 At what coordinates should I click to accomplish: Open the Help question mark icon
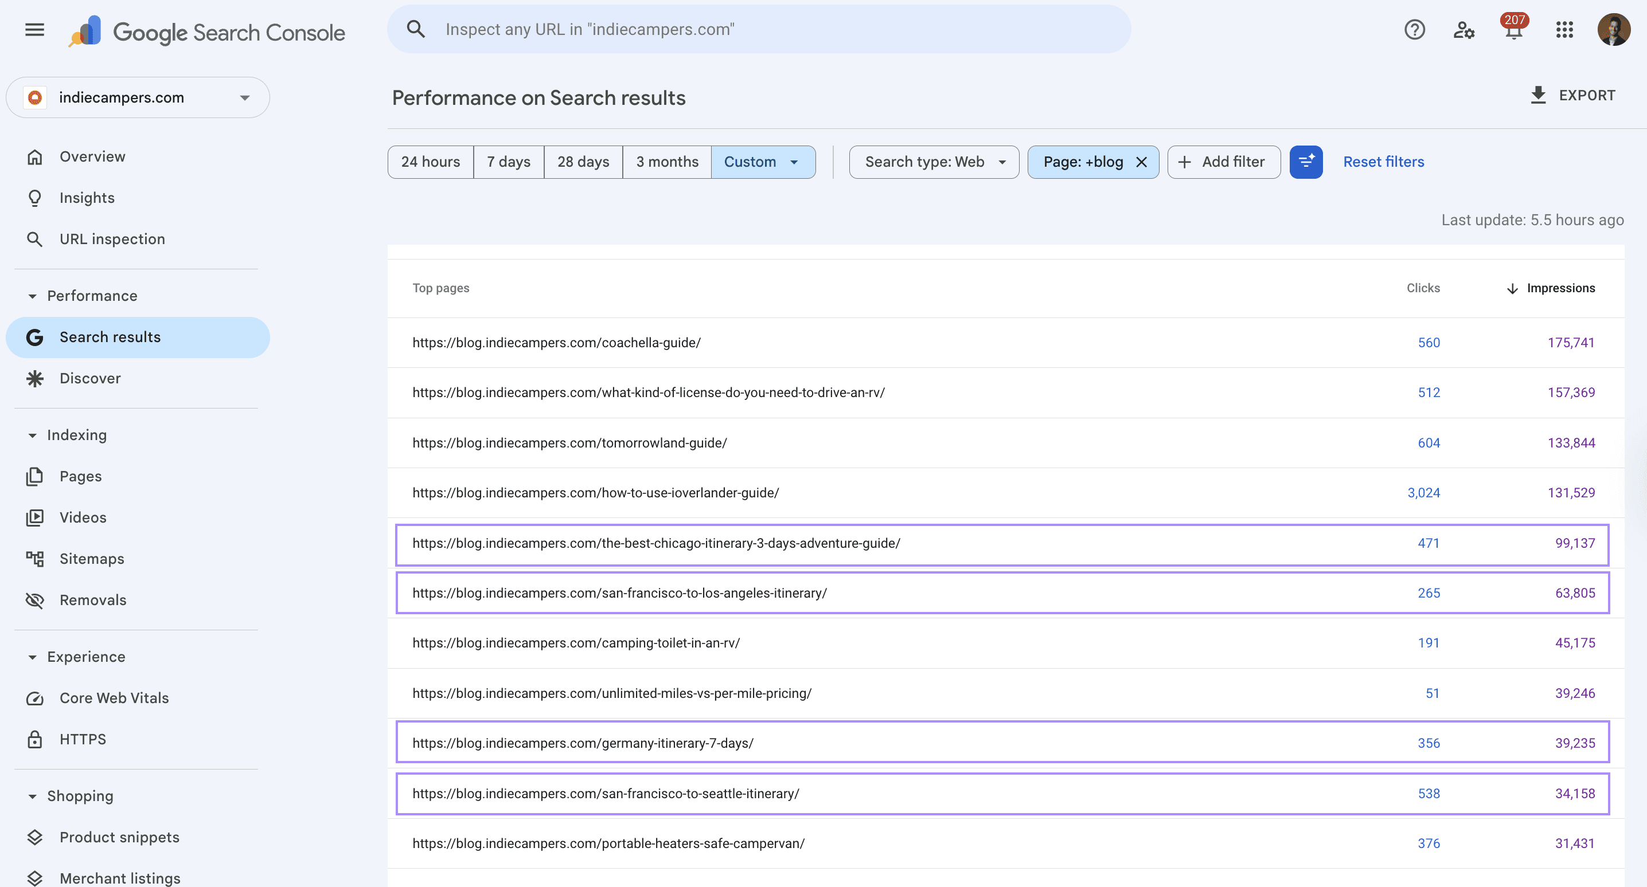pos(1414,29)
